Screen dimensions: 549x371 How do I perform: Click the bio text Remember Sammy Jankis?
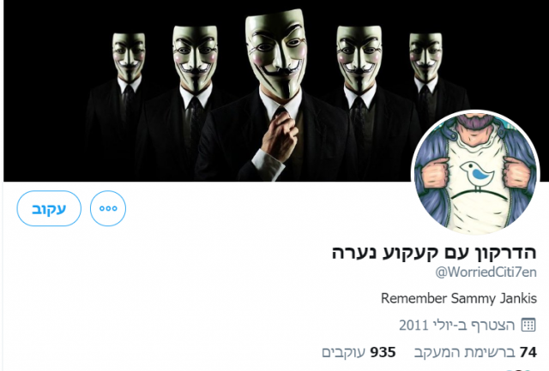[x=459, y=298]
